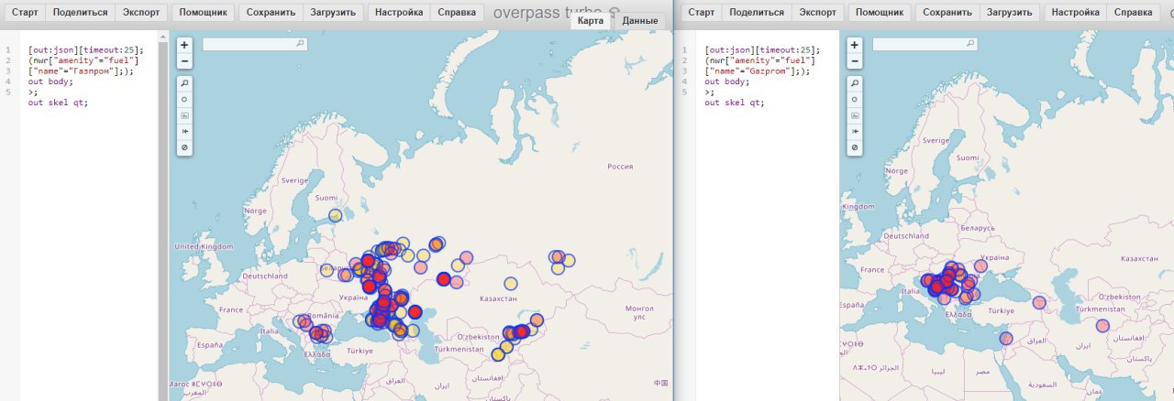Click Поделиться in the left toolbar
Image resolution: width=1174 pixels, height=401 pixels.
click(x=80, y=13)
